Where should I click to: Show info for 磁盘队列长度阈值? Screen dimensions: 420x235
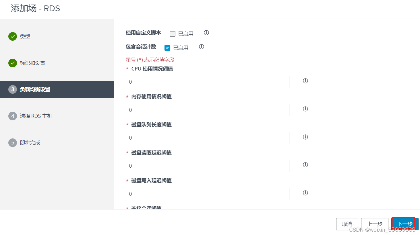(305, 137)
